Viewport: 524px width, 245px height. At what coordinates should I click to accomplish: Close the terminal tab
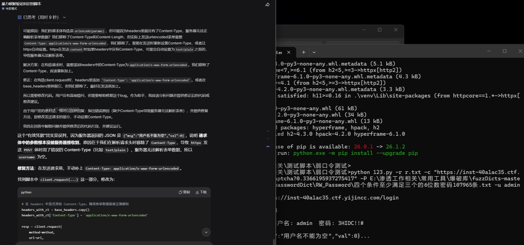click(289, 52)
